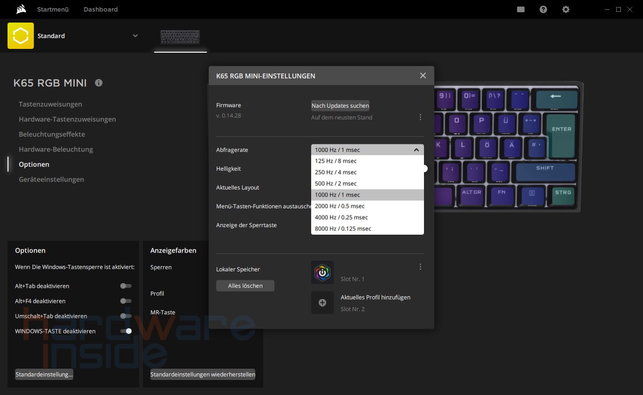Click the notifications icon in the title bar

520,9
